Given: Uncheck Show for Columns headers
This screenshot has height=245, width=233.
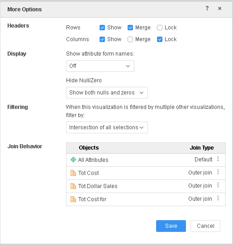Looking at the screenshot, I should click(102, 39).
